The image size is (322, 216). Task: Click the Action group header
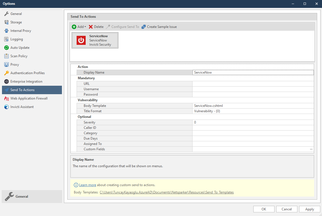click(83, 67)
